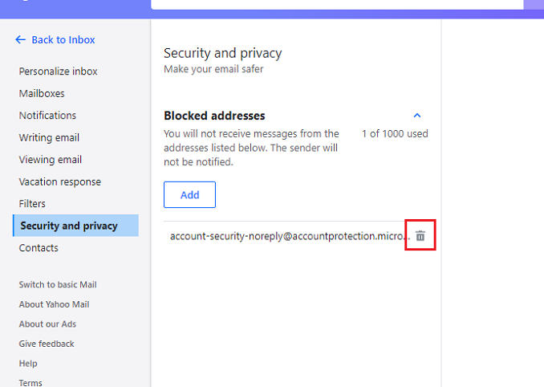Open Personalize inbox settings
This screenshot has height=387, width=544.
[58, 71]
